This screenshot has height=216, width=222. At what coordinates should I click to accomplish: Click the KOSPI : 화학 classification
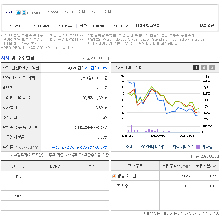point(75,12)
